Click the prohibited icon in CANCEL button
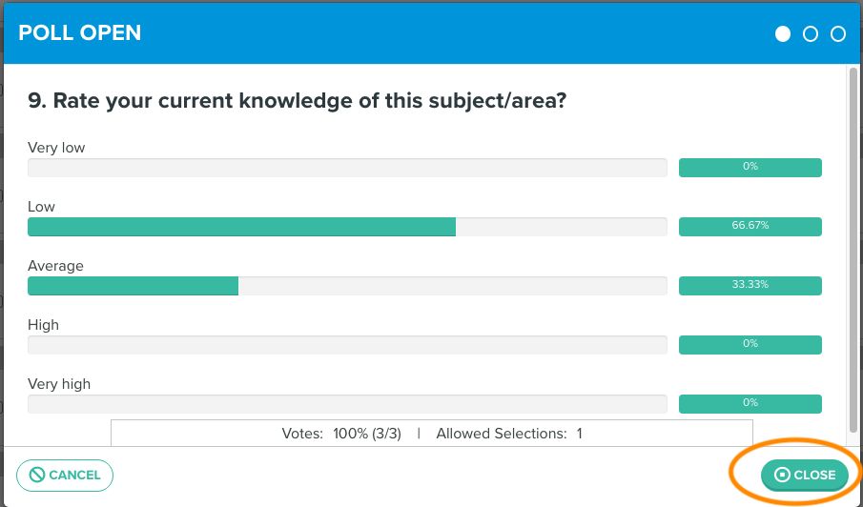This screenshot has height=507, width=863. (37, 476)
